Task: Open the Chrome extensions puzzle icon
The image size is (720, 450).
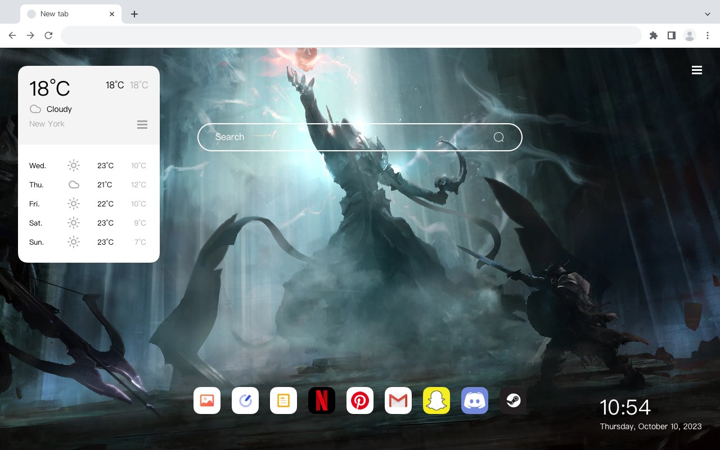Action: coord(653,35)
